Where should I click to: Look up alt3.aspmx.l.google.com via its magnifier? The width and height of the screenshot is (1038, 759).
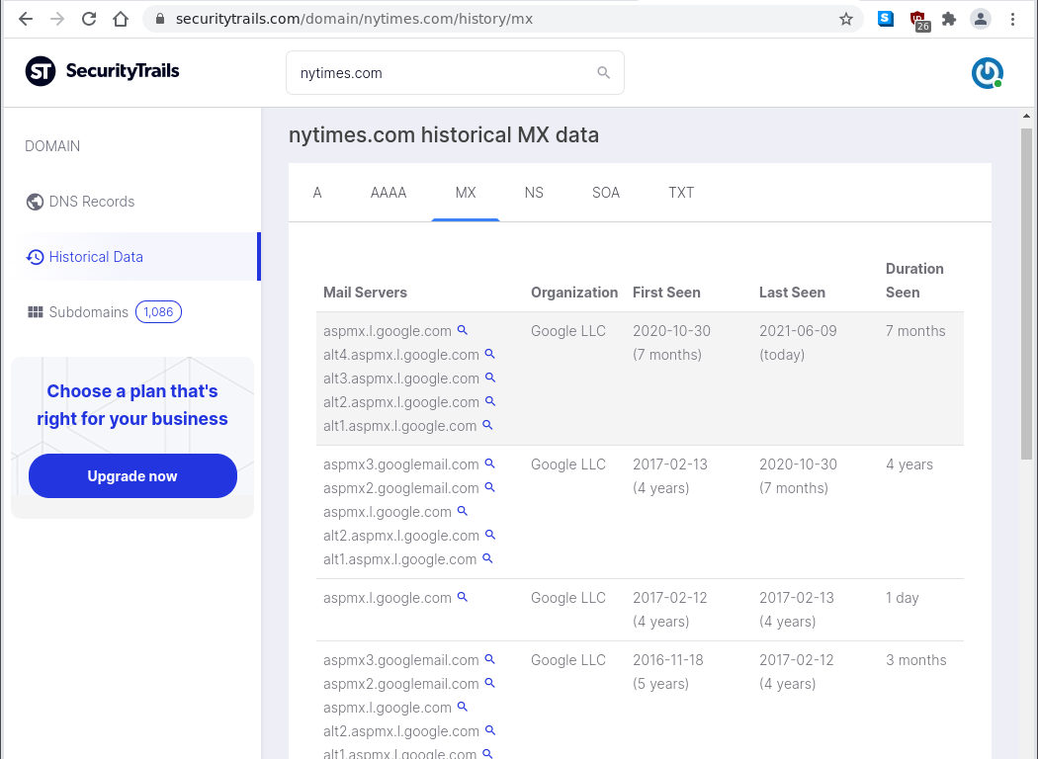(490, 378)
